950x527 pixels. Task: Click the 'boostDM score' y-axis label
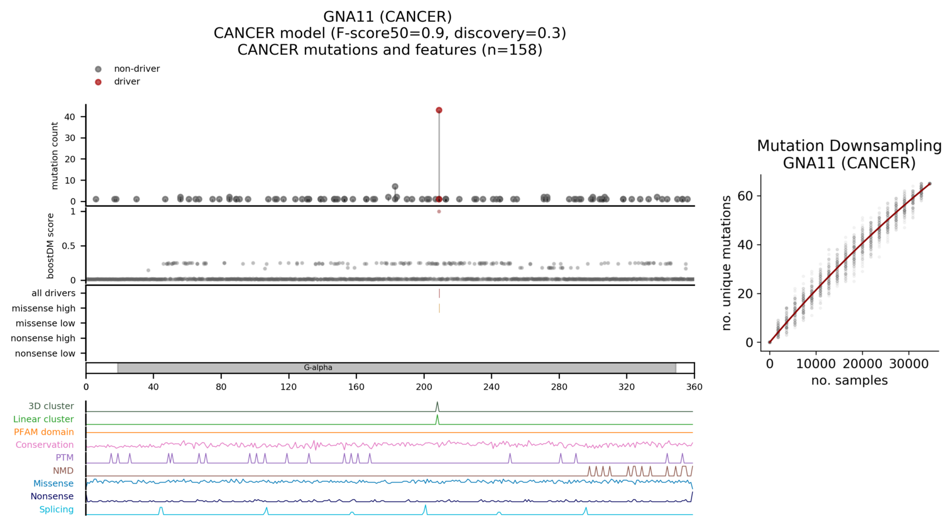click(51, 246)
